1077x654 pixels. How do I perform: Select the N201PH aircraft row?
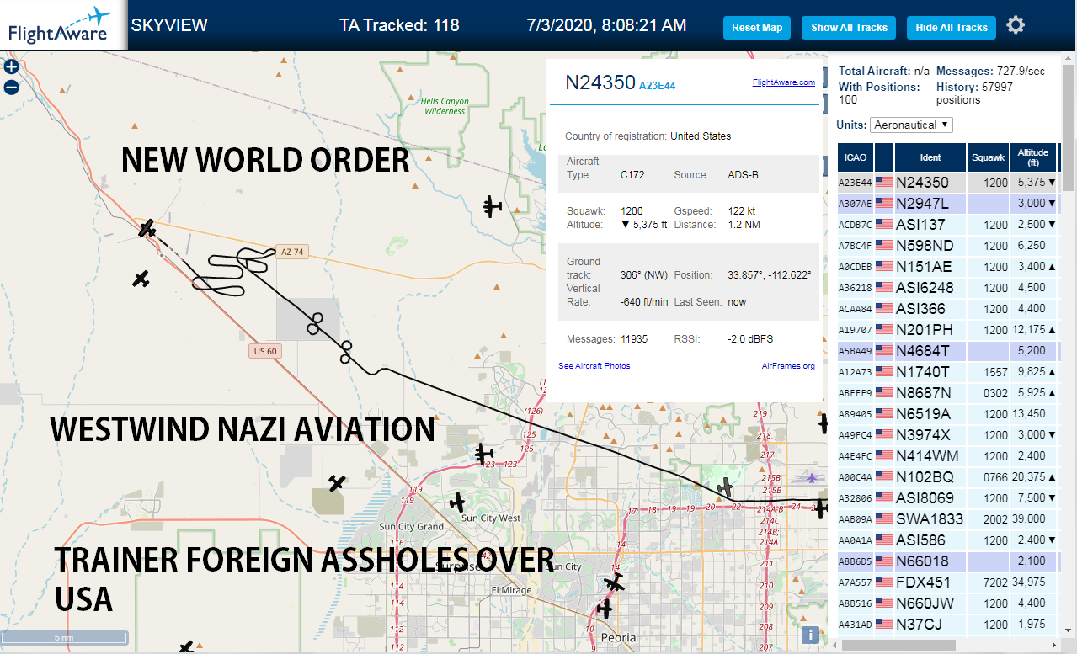tap(947, 329)
